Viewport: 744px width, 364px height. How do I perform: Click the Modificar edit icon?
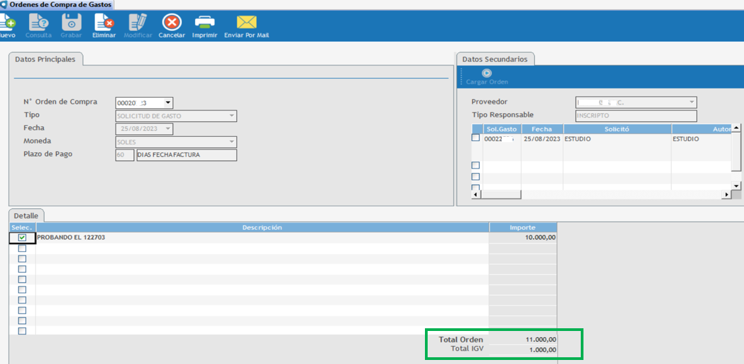pyautogui.click(x=138, y=22)
